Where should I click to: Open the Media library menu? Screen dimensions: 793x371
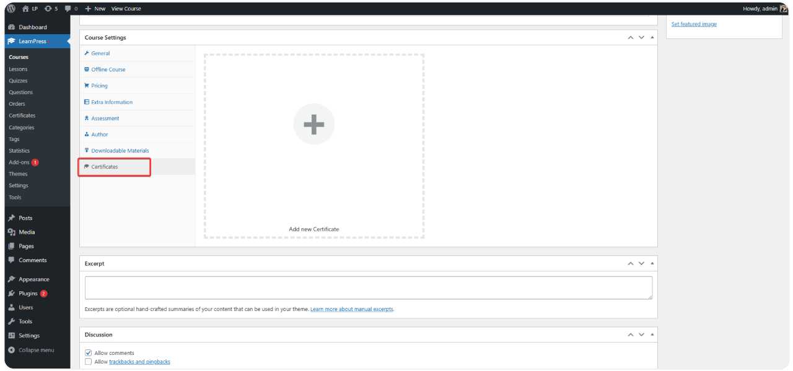click(27, 232)
